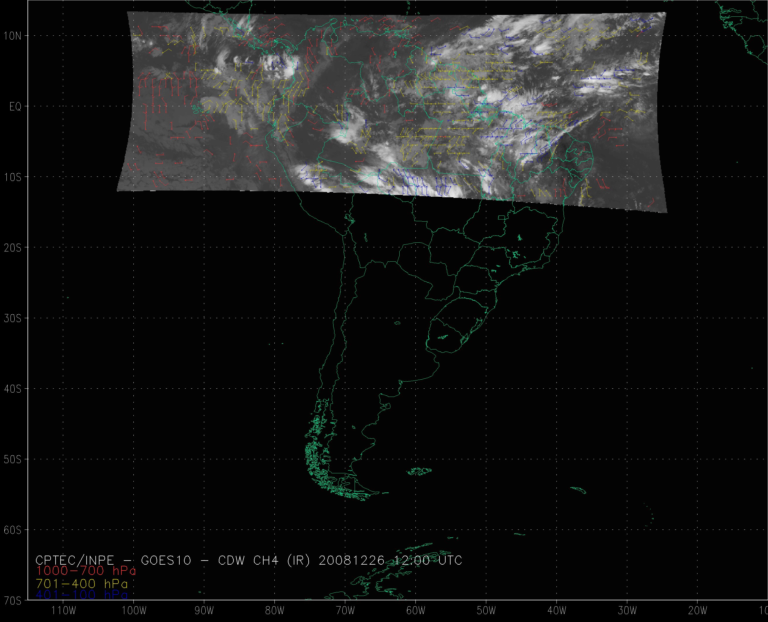Screen dimensions: 768x622
Task: Click the 110W longitude axis label
Action: [x=63, y=611]
